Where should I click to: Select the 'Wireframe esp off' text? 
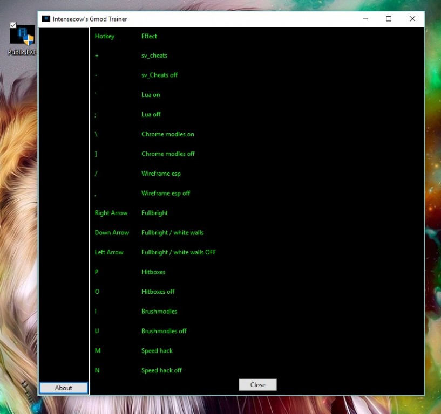(166, 194)
